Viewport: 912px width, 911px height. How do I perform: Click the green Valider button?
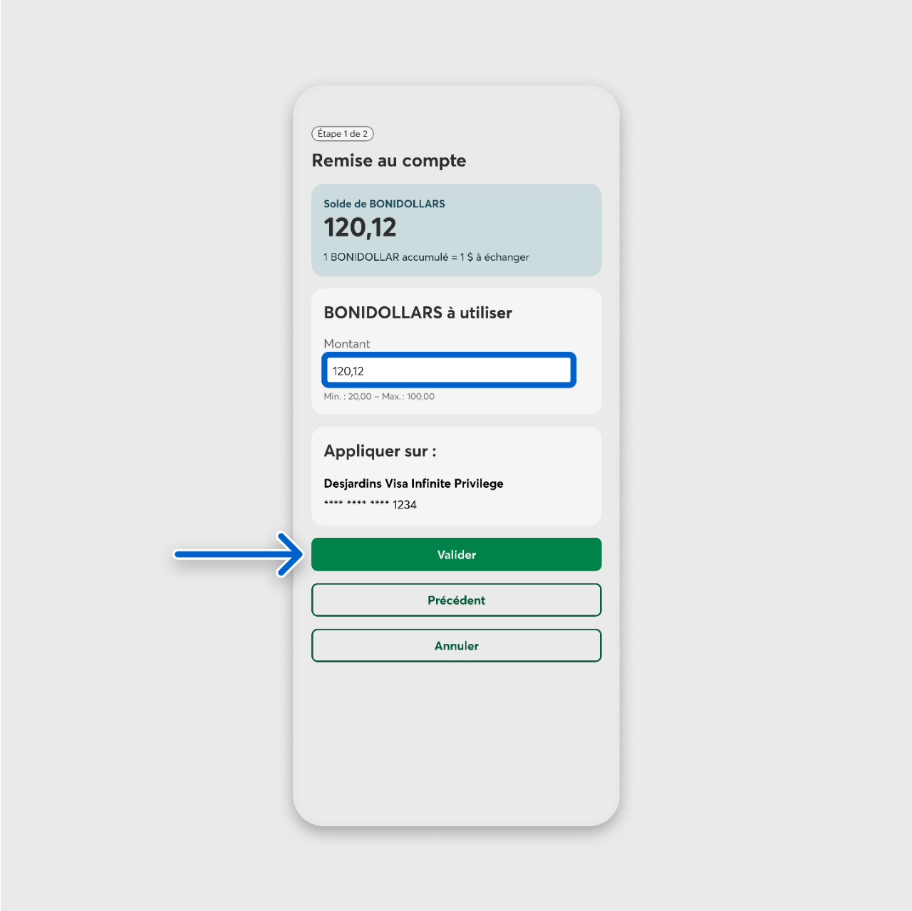tap(456, 554)
